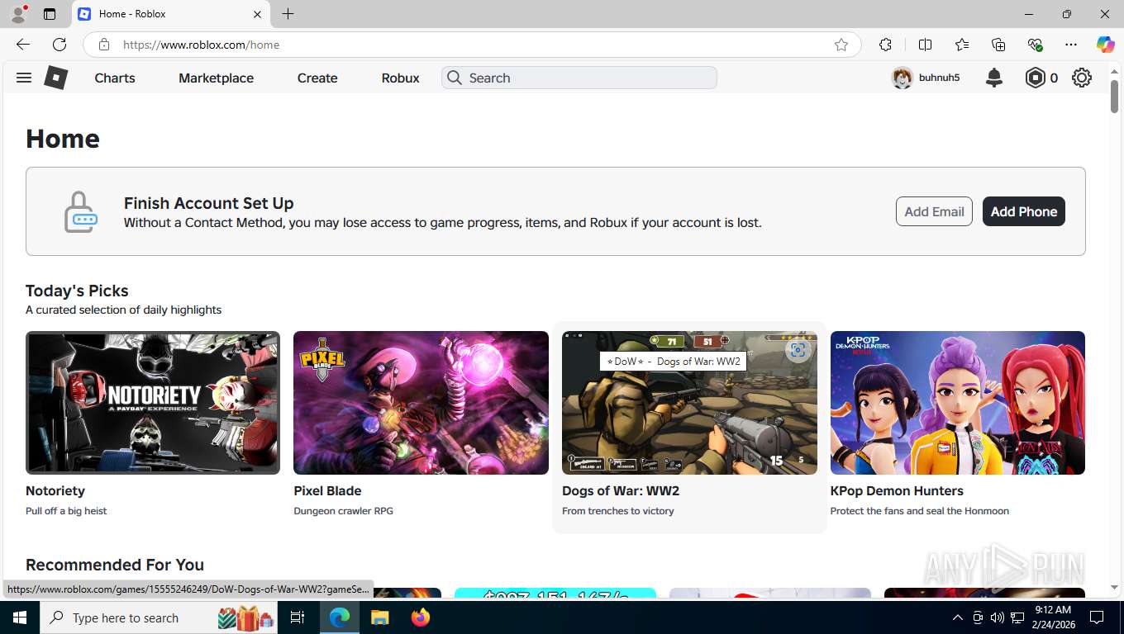Click the page vertical scrollbar
Image resolution: width=1124 pixels, height=634 pixels.
click(1114, 97)
